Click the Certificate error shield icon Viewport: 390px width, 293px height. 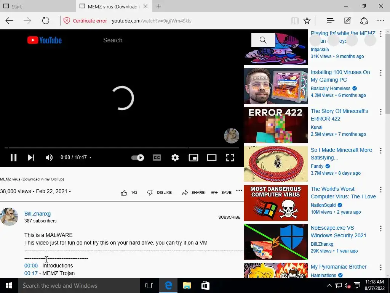point(67,21)
